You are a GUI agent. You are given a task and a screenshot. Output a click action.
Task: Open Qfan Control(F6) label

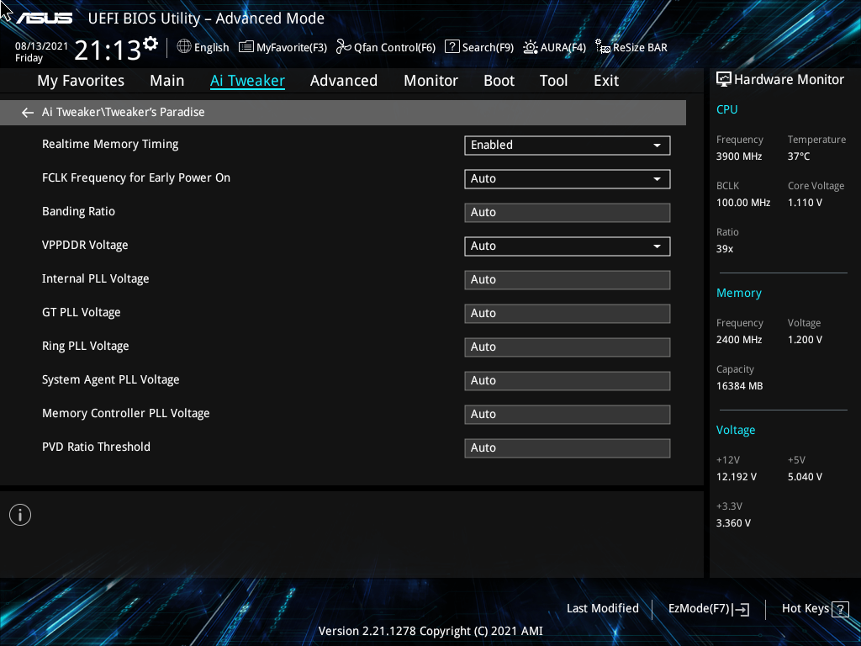(x=395, y=48)
